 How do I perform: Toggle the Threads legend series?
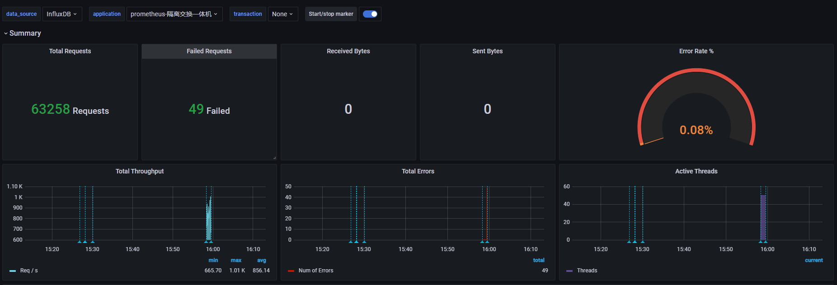pyautogui.click(x=587, y=271)
